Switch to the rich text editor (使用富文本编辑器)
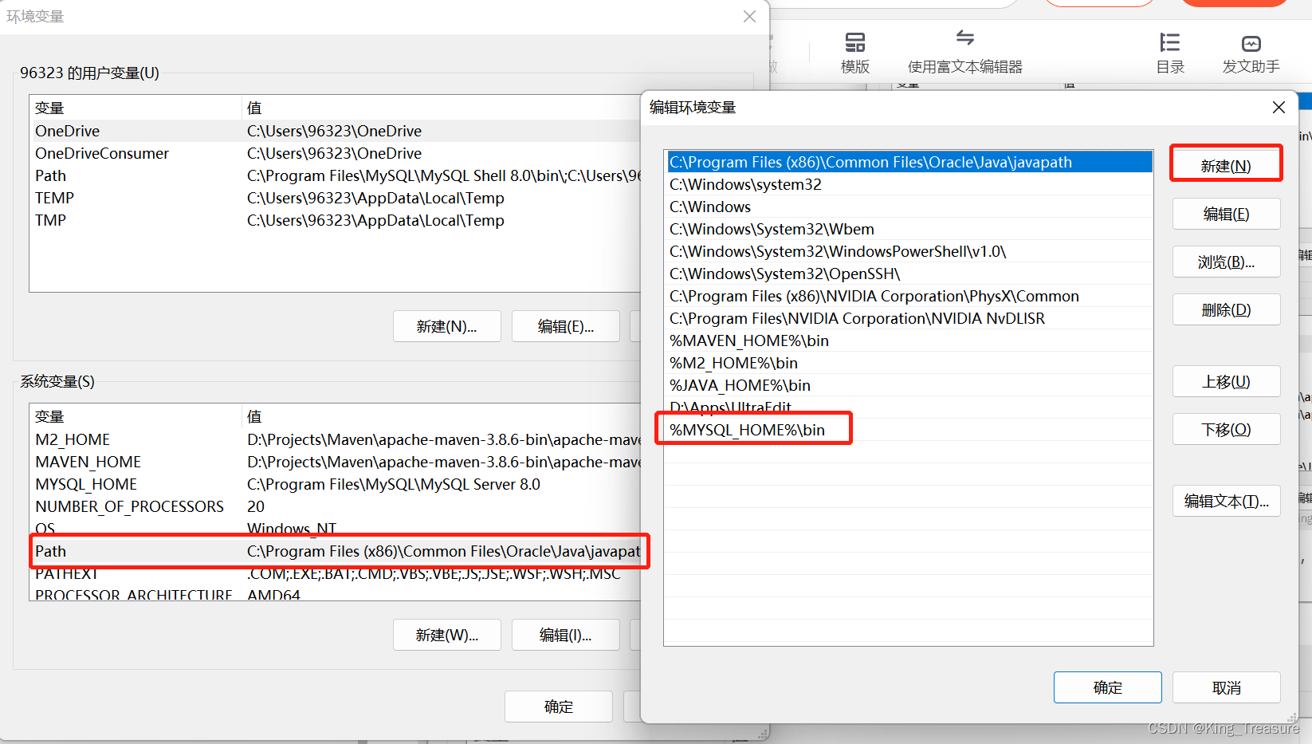 coord(964,53)
